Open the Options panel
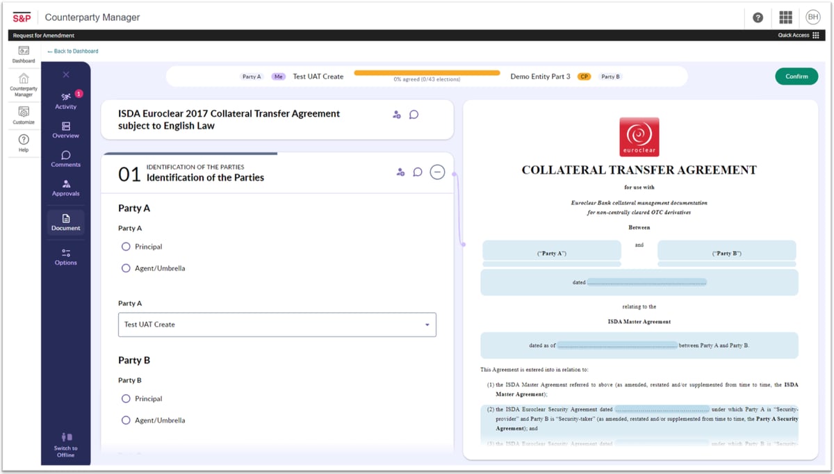 [66, 257]
